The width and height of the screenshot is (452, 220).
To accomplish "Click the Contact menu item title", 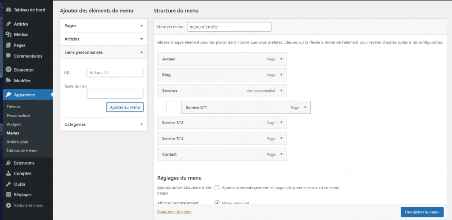I will tap(169, 154).
